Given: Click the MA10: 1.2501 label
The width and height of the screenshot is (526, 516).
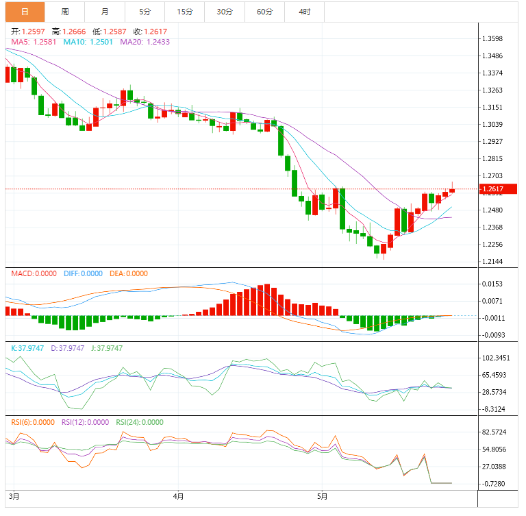Looking at the screenshot, I should pyautogui.click(x=88, y=42).
